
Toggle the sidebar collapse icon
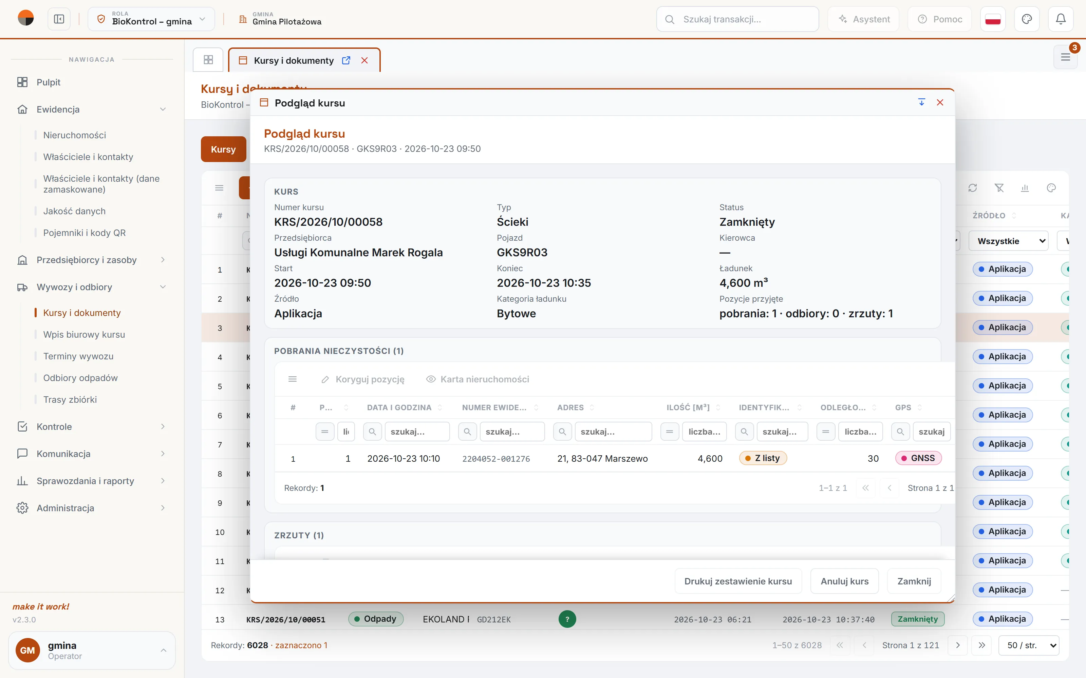click(59, 19)
